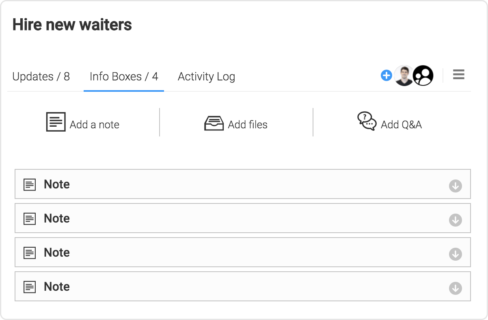
Task: Click the Add Q&A label
Action: click(x=401, y=125)
